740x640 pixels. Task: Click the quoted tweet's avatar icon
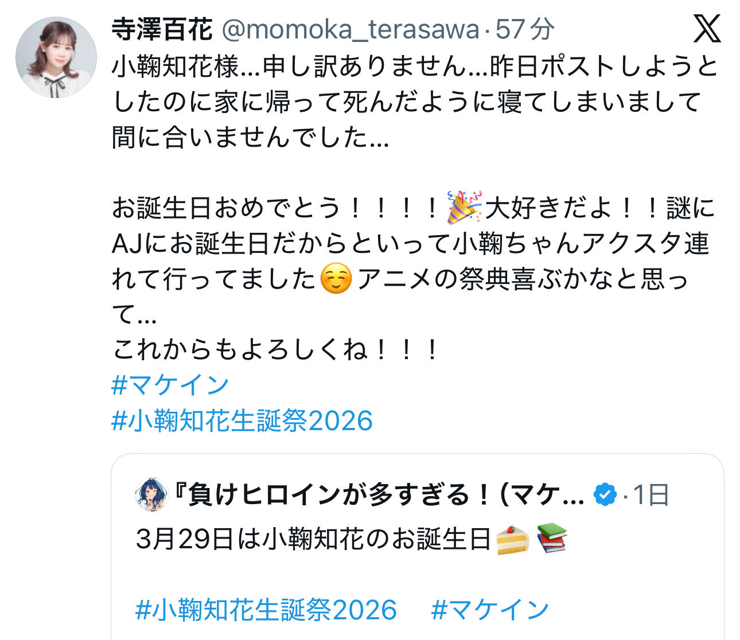(x=151, y=494)
